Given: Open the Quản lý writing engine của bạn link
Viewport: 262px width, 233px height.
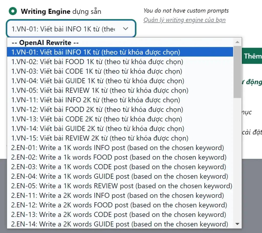Looking at the screenshot, I should point(184,20).
